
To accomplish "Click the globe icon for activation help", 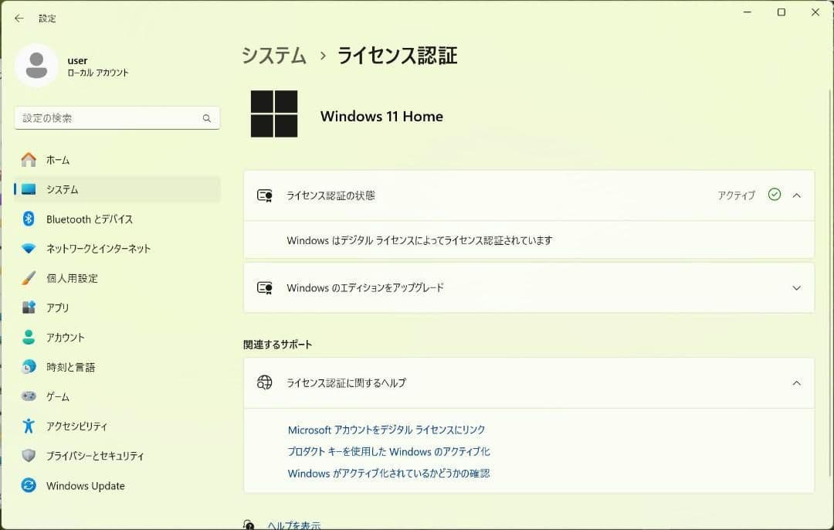I will point(264,382).
